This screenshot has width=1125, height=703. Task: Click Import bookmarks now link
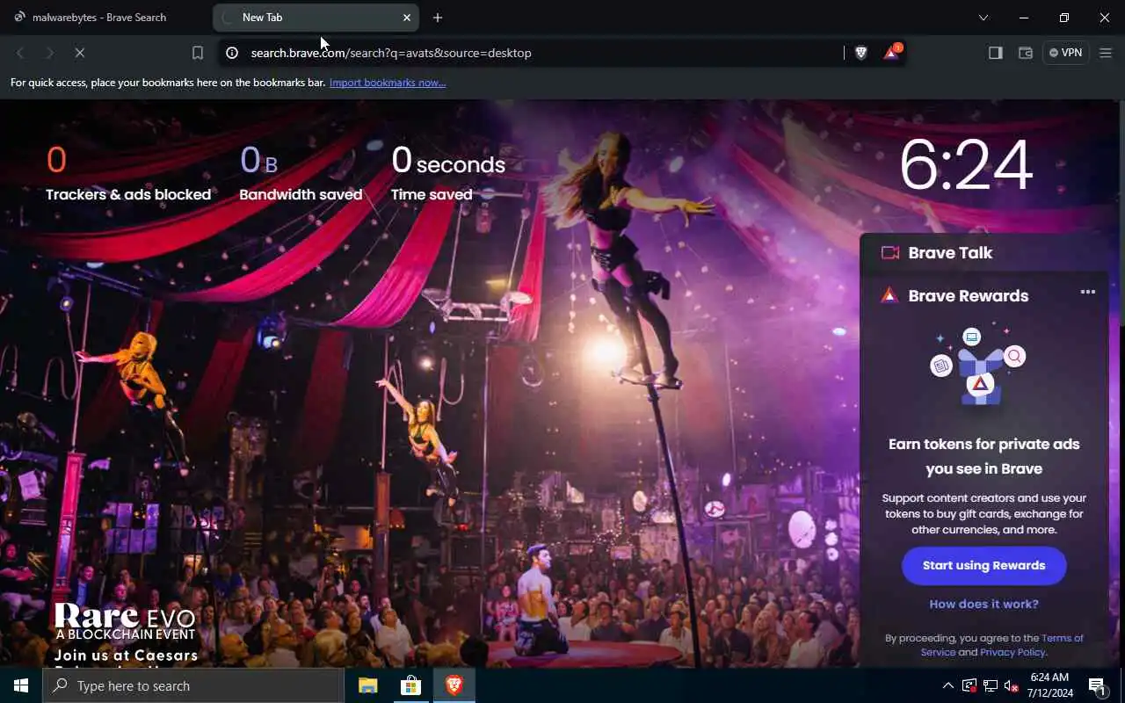pos(388,83)
